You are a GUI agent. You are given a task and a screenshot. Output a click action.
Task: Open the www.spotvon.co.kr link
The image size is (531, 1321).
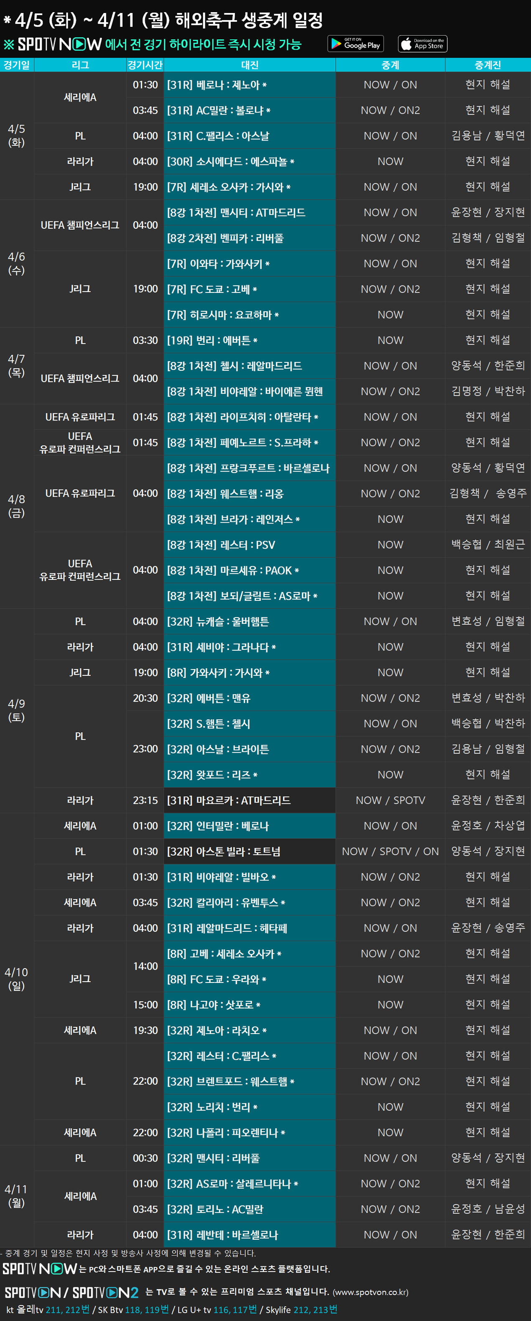(x=370, y=1292)
